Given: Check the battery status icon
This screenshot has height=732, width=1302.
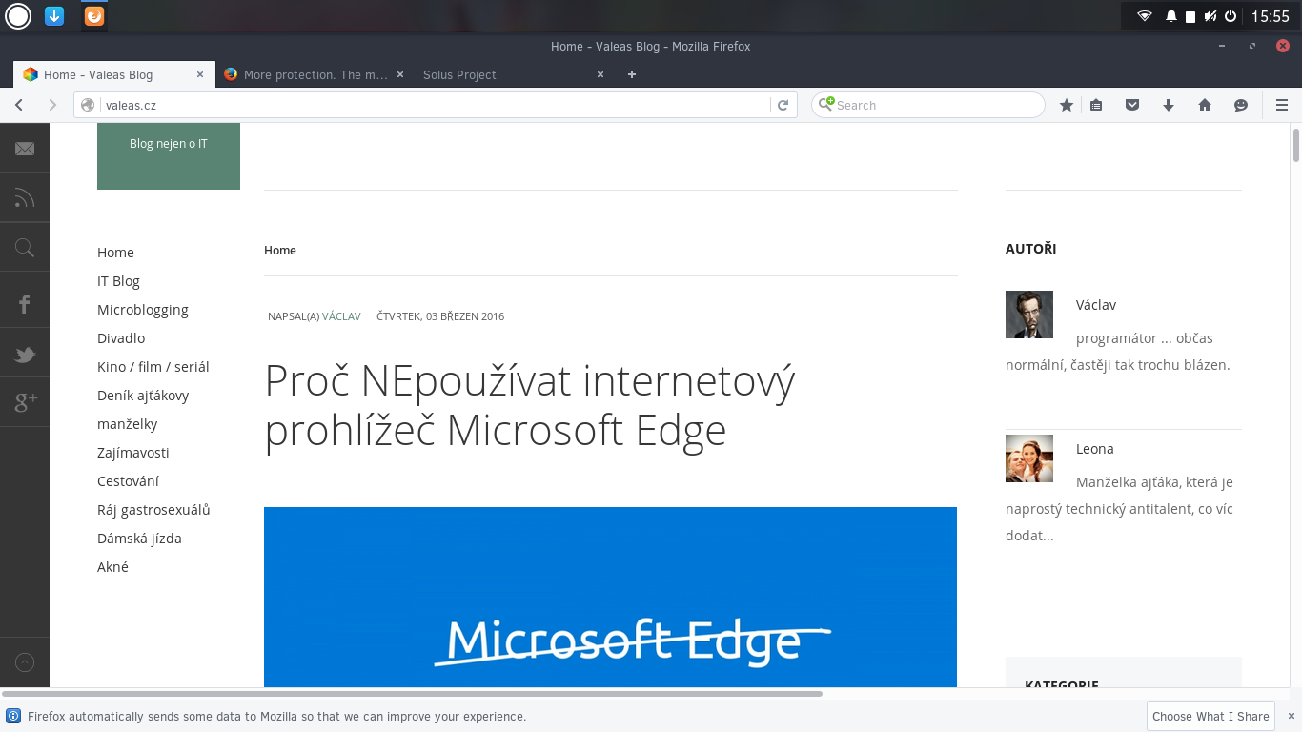Looking at the screenshot, I should tap(1190, 16).
